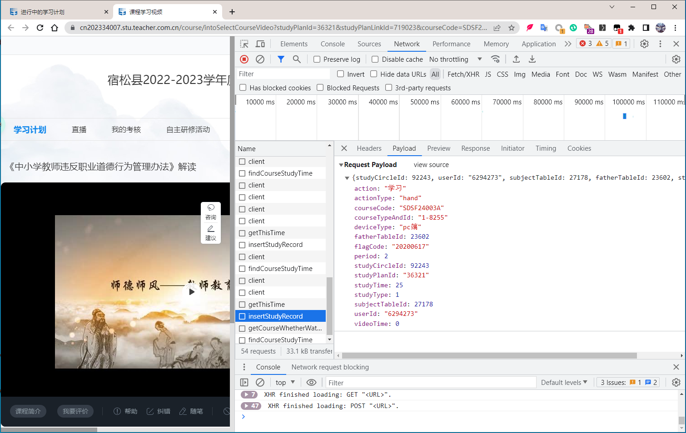686x433 pixels.
Task: Check the Disable cache option
Action: [x=375, y=59]
